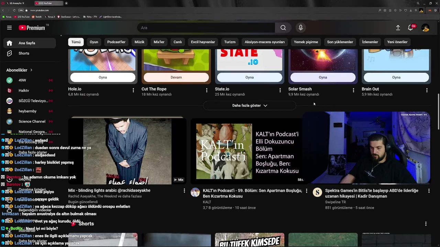Screen dimensions: 440x247
Task: Go to Ana Sayfa in sidebar
Action: click(30, 43)
